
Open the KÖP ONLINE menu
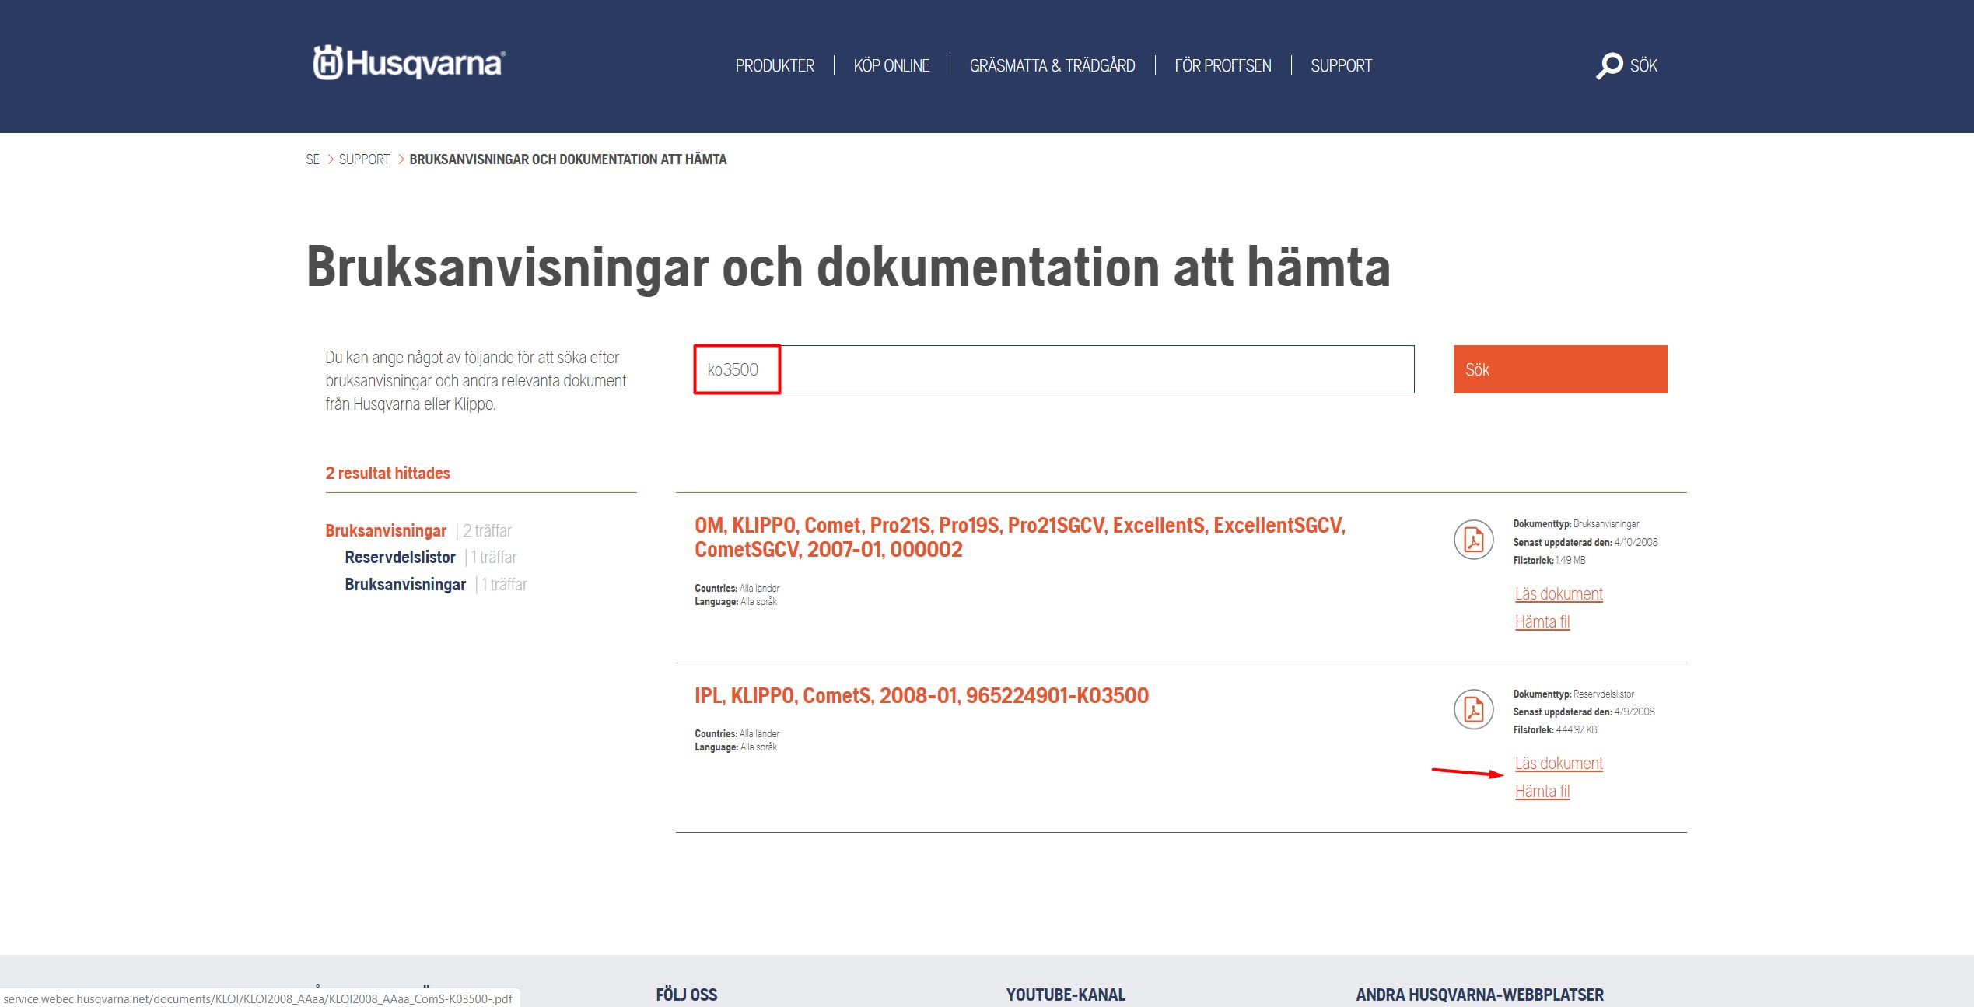891,66
